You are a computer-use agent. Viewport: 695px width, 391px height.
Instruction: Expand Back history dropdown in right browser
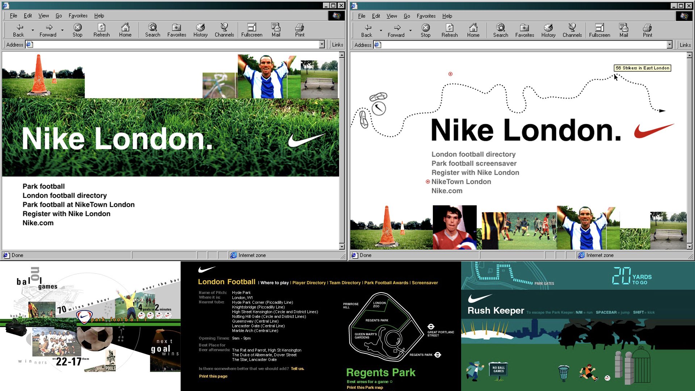(x=381, y=31)
